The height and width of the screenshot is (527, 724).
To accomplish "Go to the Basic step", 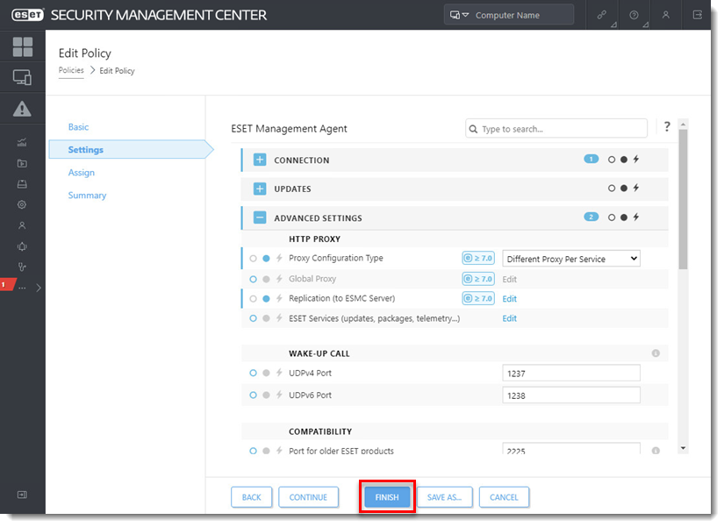I will pos(78,127).
